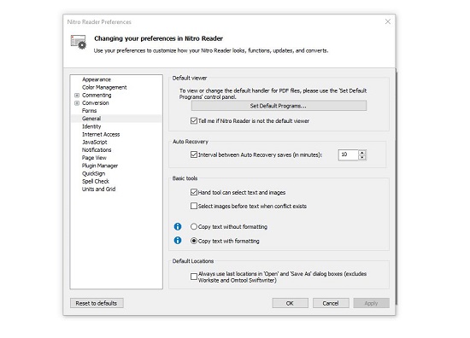Open the Identity preferences category
Viewport: 470px width, 338px height.
(91, 126)
